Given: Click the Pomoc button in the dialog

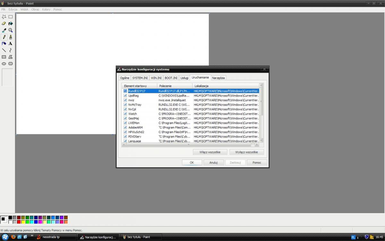Looking at the screenshot, I should pos(257,163).
